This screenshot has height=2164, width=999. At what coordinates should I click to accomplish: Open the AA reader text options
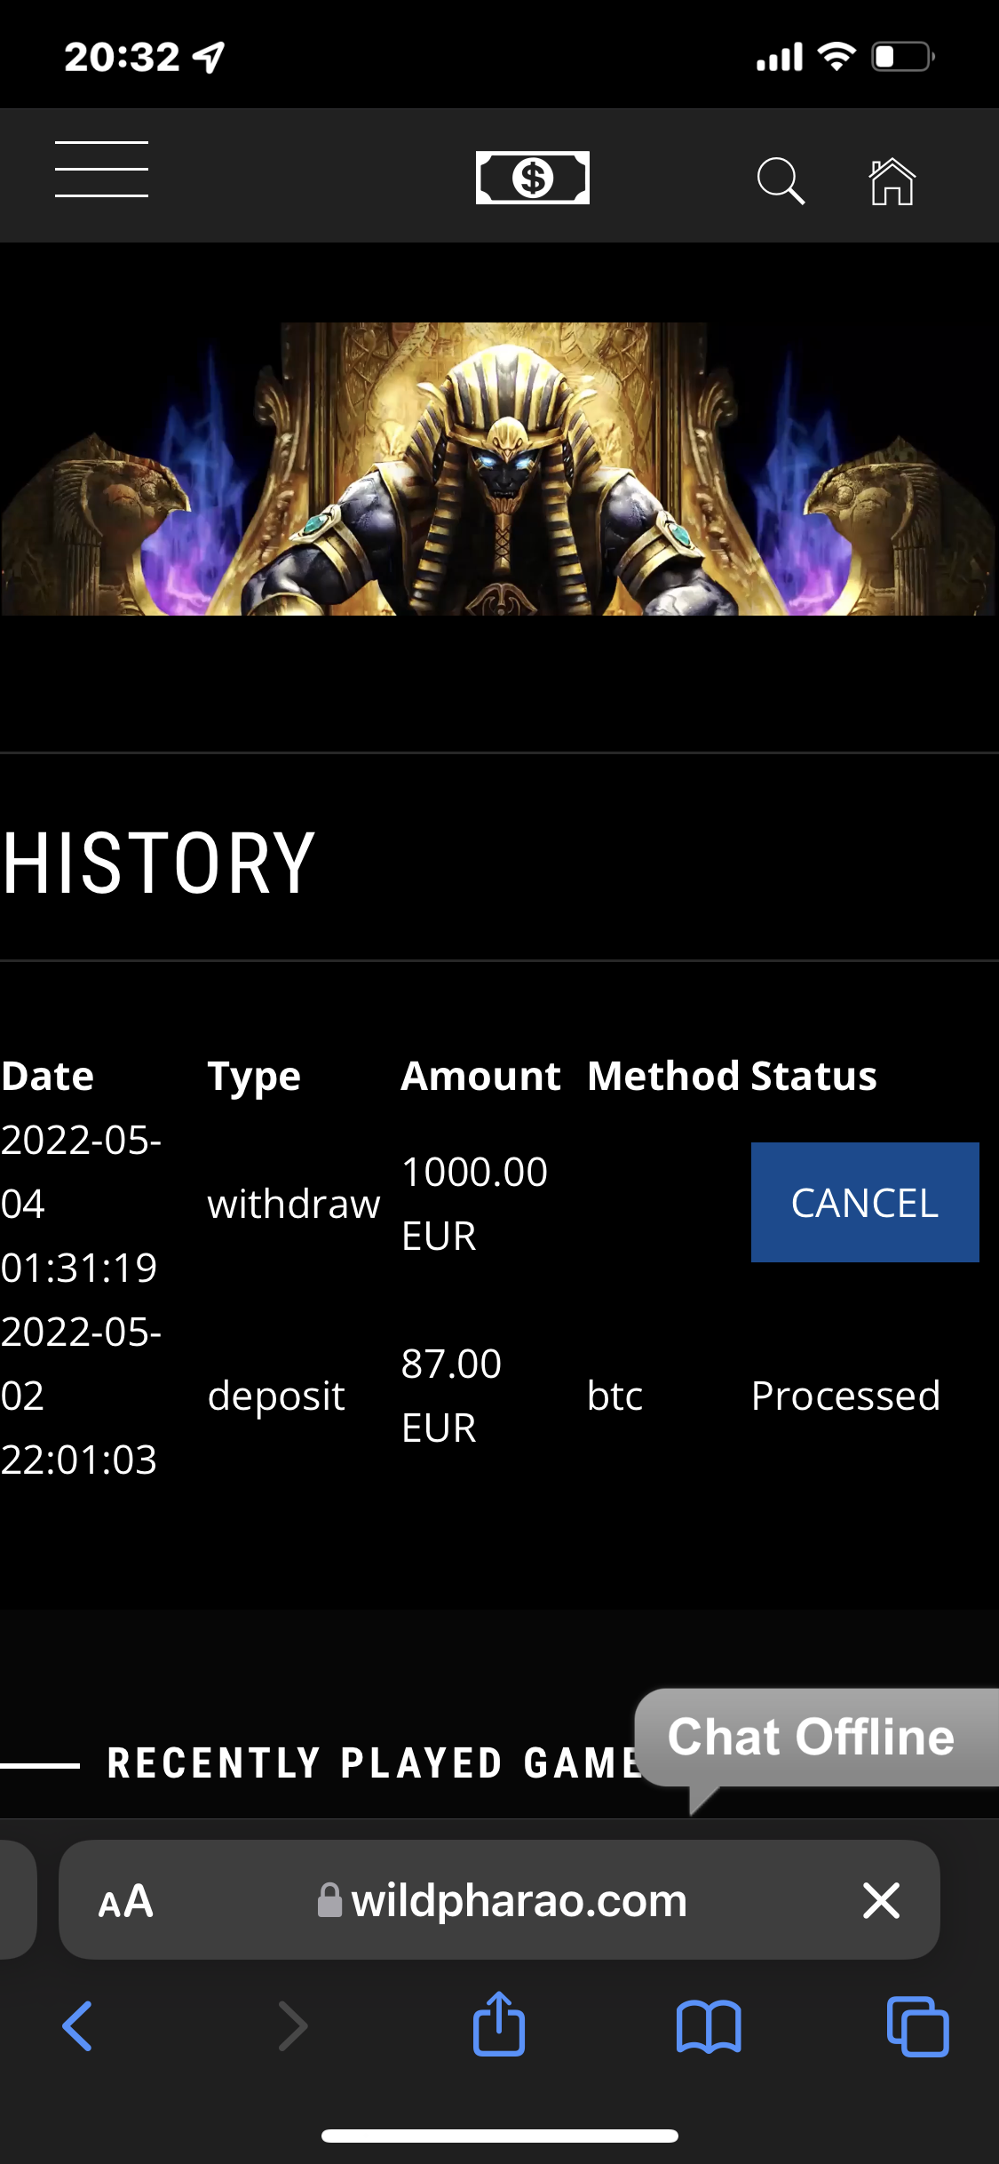click(125, 1901)
